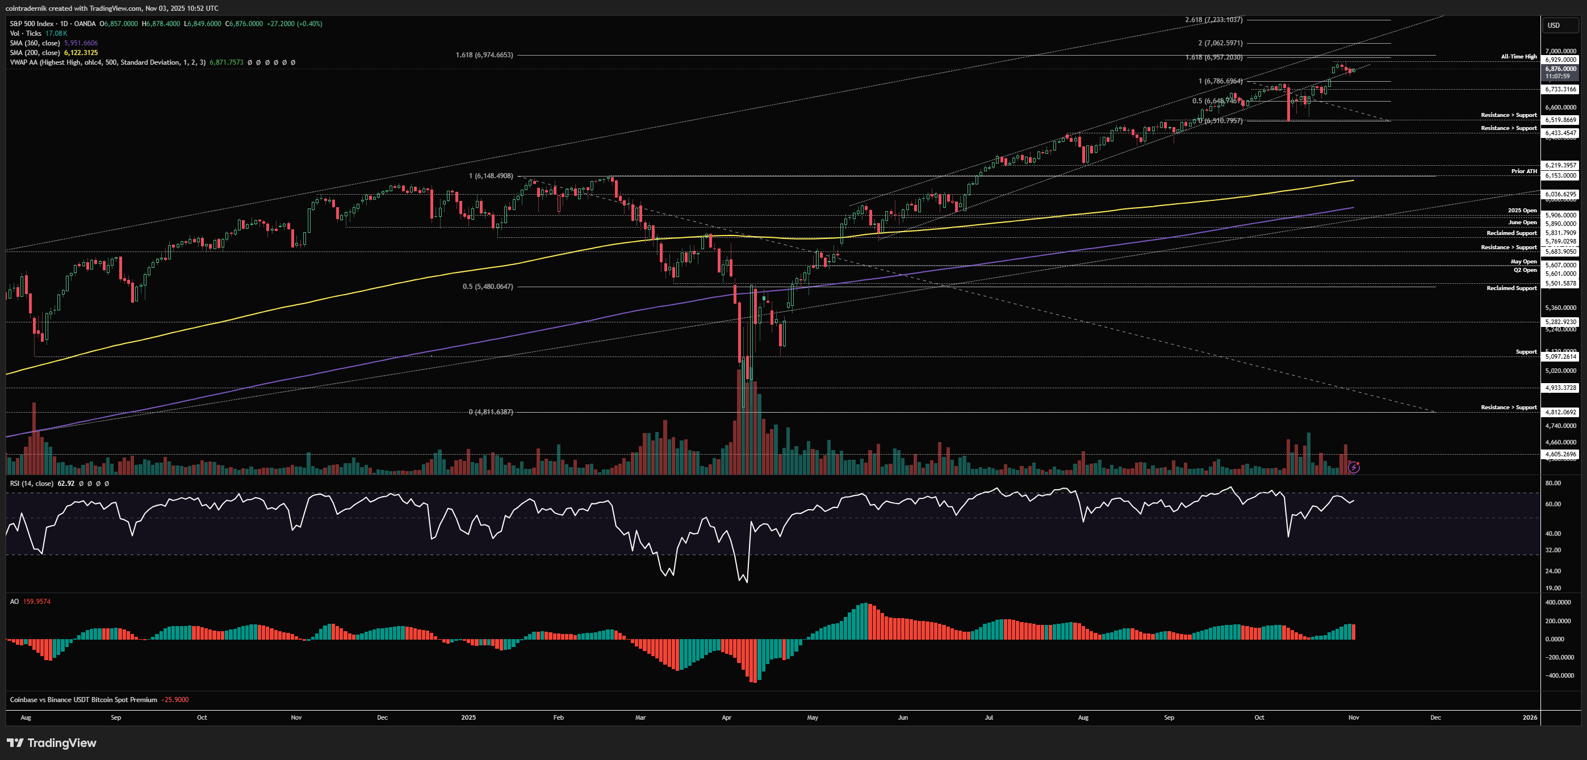Click the 2025 marker on time axis

tap(468, 717)
